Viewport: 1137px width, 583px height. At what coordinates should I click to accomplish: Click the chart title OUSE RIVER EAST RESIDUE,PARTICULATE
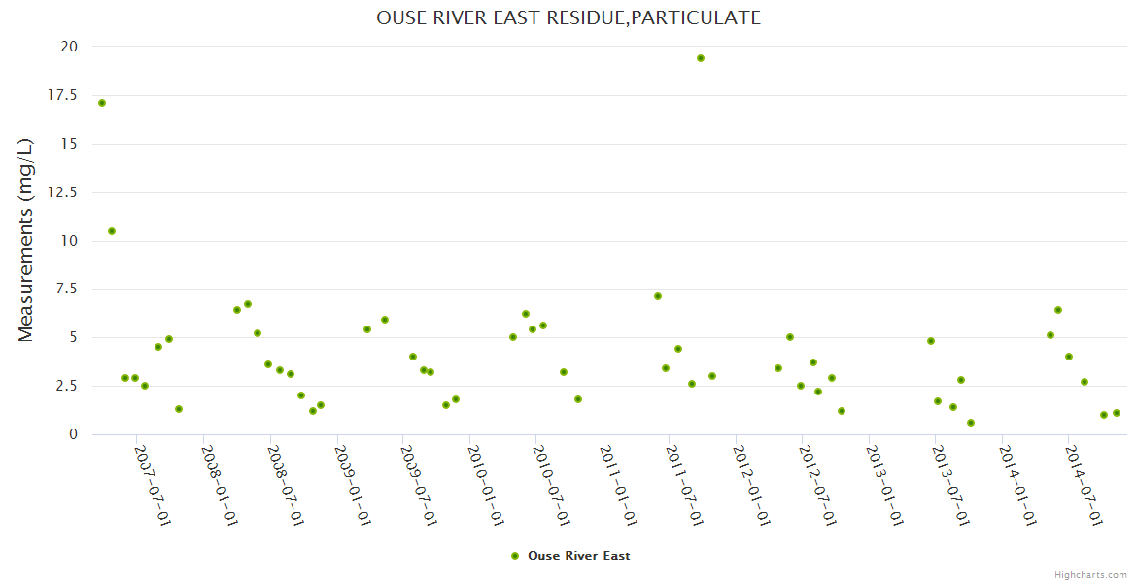click(568, 17)
